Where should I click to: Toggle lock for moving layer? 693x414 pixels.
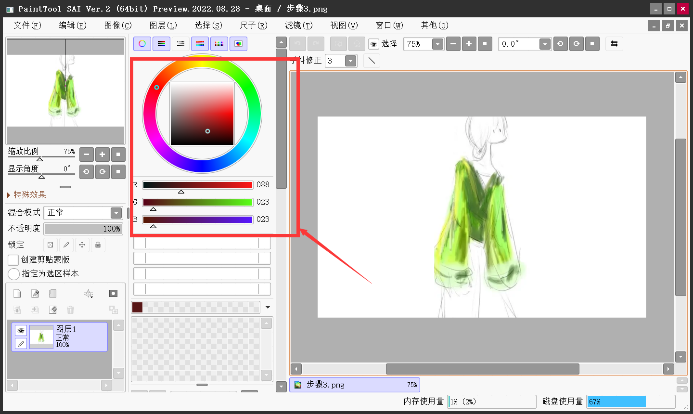click(x=82, y=245)
